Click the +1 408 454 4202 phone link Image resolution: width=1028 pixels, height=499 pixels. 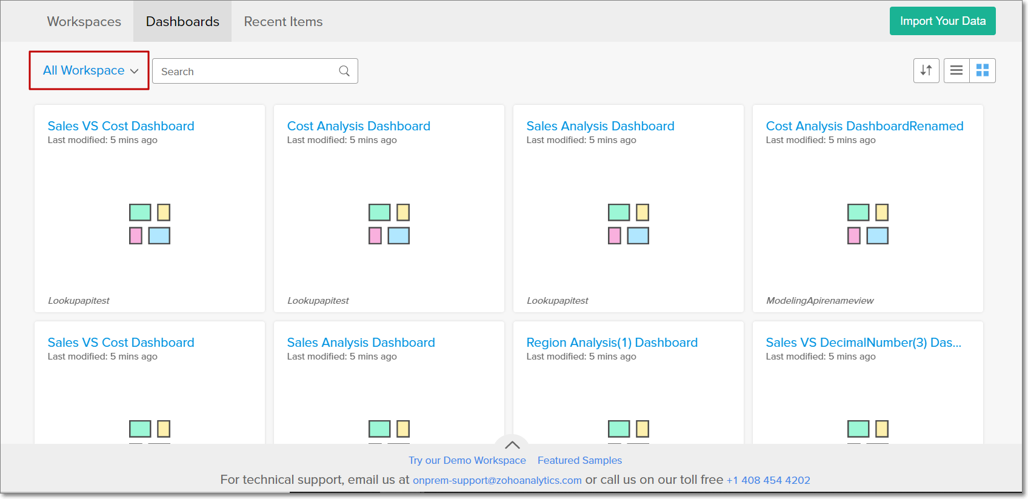[769, 480]
